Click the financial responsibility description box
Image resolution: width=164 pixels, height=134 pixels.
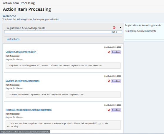tap(63, 125)
